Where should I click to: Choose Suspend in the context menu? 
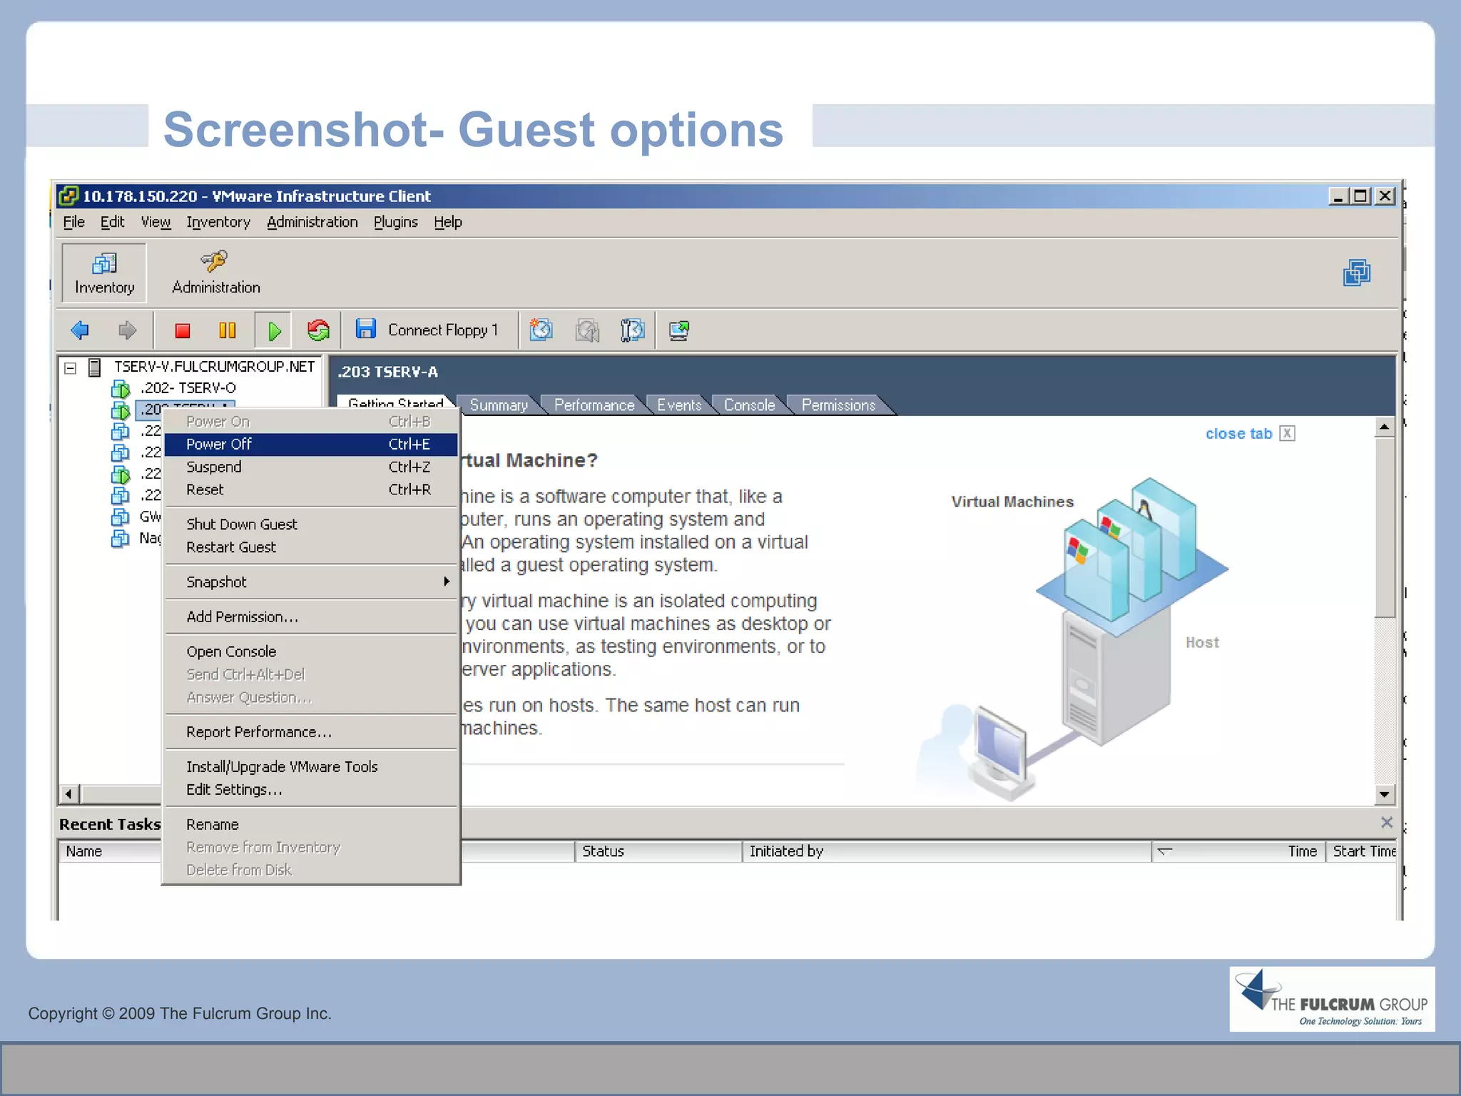tap(311, 467)
